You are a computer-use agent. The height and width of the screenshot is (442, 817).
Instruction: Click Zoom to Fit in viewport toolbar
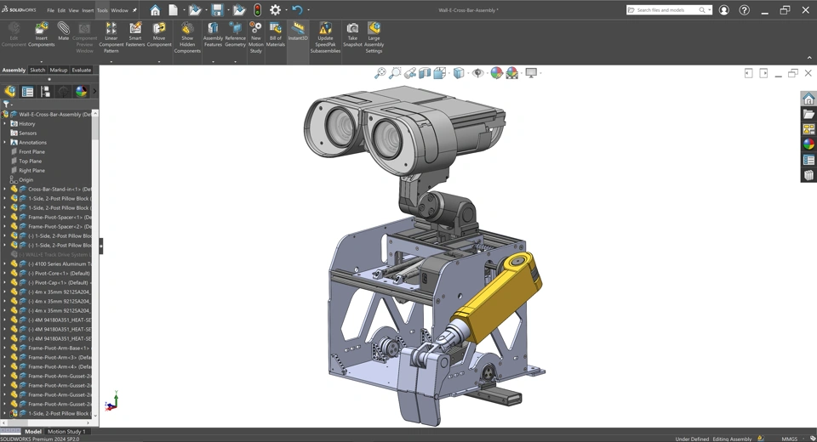click(380, 73)
